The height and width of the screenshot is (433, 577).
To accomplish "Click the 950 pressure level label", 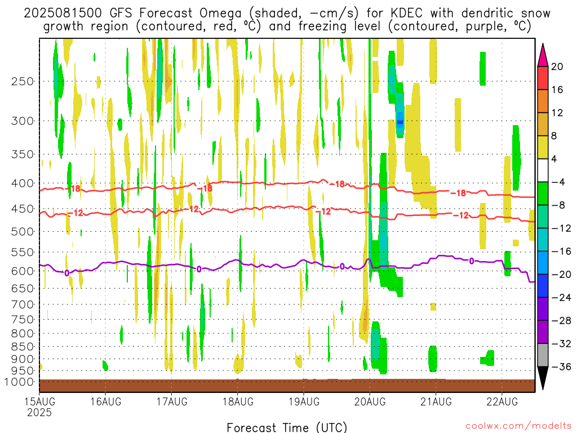I will click(23, 371).
